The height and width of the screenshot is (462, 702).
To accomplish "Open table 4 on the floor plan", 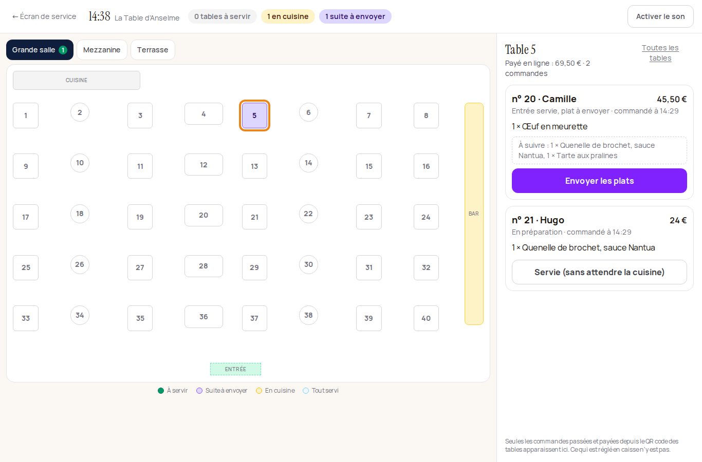I will pyautogui.click(x=204, y=113).
